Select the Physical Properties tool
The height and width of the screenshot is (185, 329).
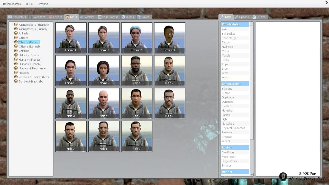235,128
